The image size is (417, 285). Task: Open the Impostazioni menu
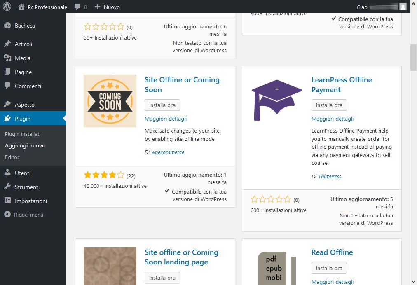coord(30,201)
